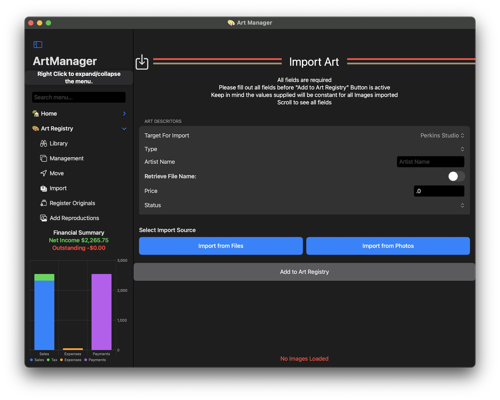Toggle the sidebar panel icon

pyautogui.click(x=38, y=44)
